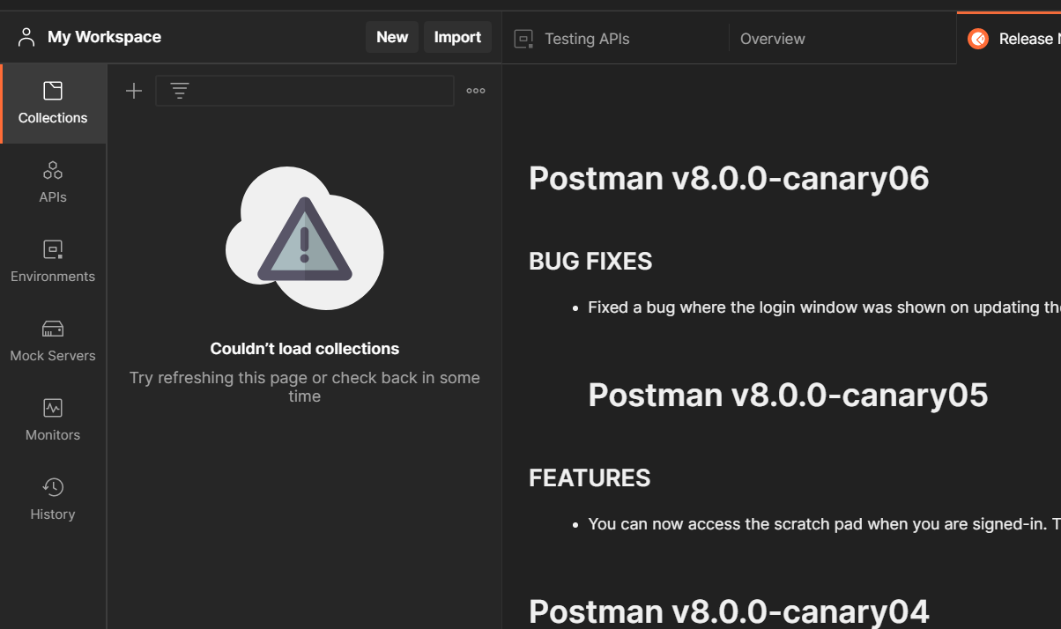Viewport: 1061px width, 629px height.
Task: Open the three-dot more actions menu
Action: pos(475,90)
